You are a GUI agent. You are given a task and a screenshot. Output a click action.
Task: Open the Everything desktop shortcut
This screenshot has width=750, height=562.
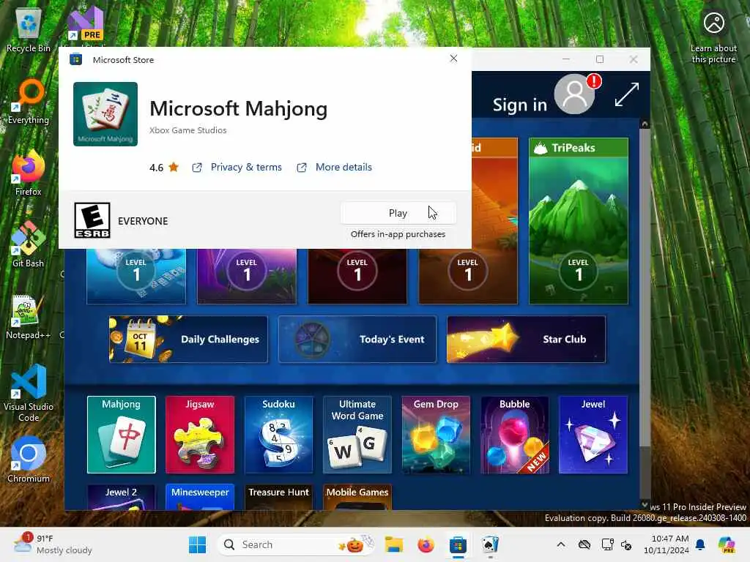pos(29,102)
